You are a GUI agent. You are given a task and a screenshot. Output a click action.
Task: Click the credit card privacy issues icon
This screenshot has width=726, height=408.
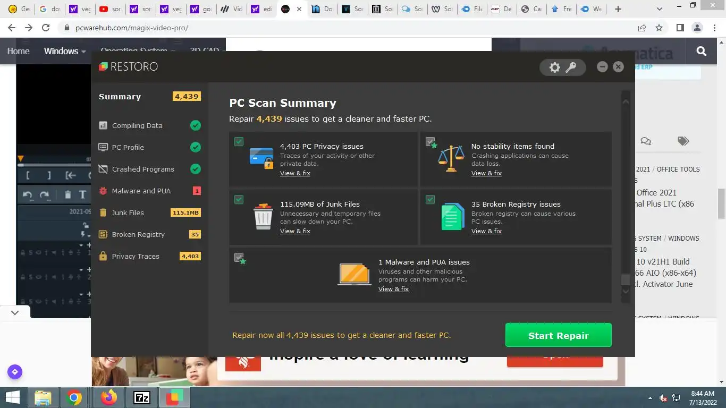coord(261,158)
